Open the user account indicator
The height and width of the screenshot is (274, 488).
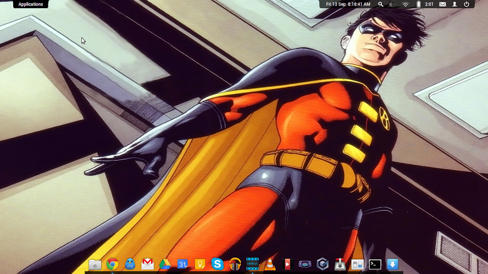(454, 4)
